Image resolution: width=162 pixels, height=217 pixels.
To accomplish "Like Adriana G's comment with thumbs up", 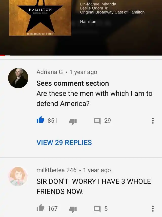I will tap(40, 120).
